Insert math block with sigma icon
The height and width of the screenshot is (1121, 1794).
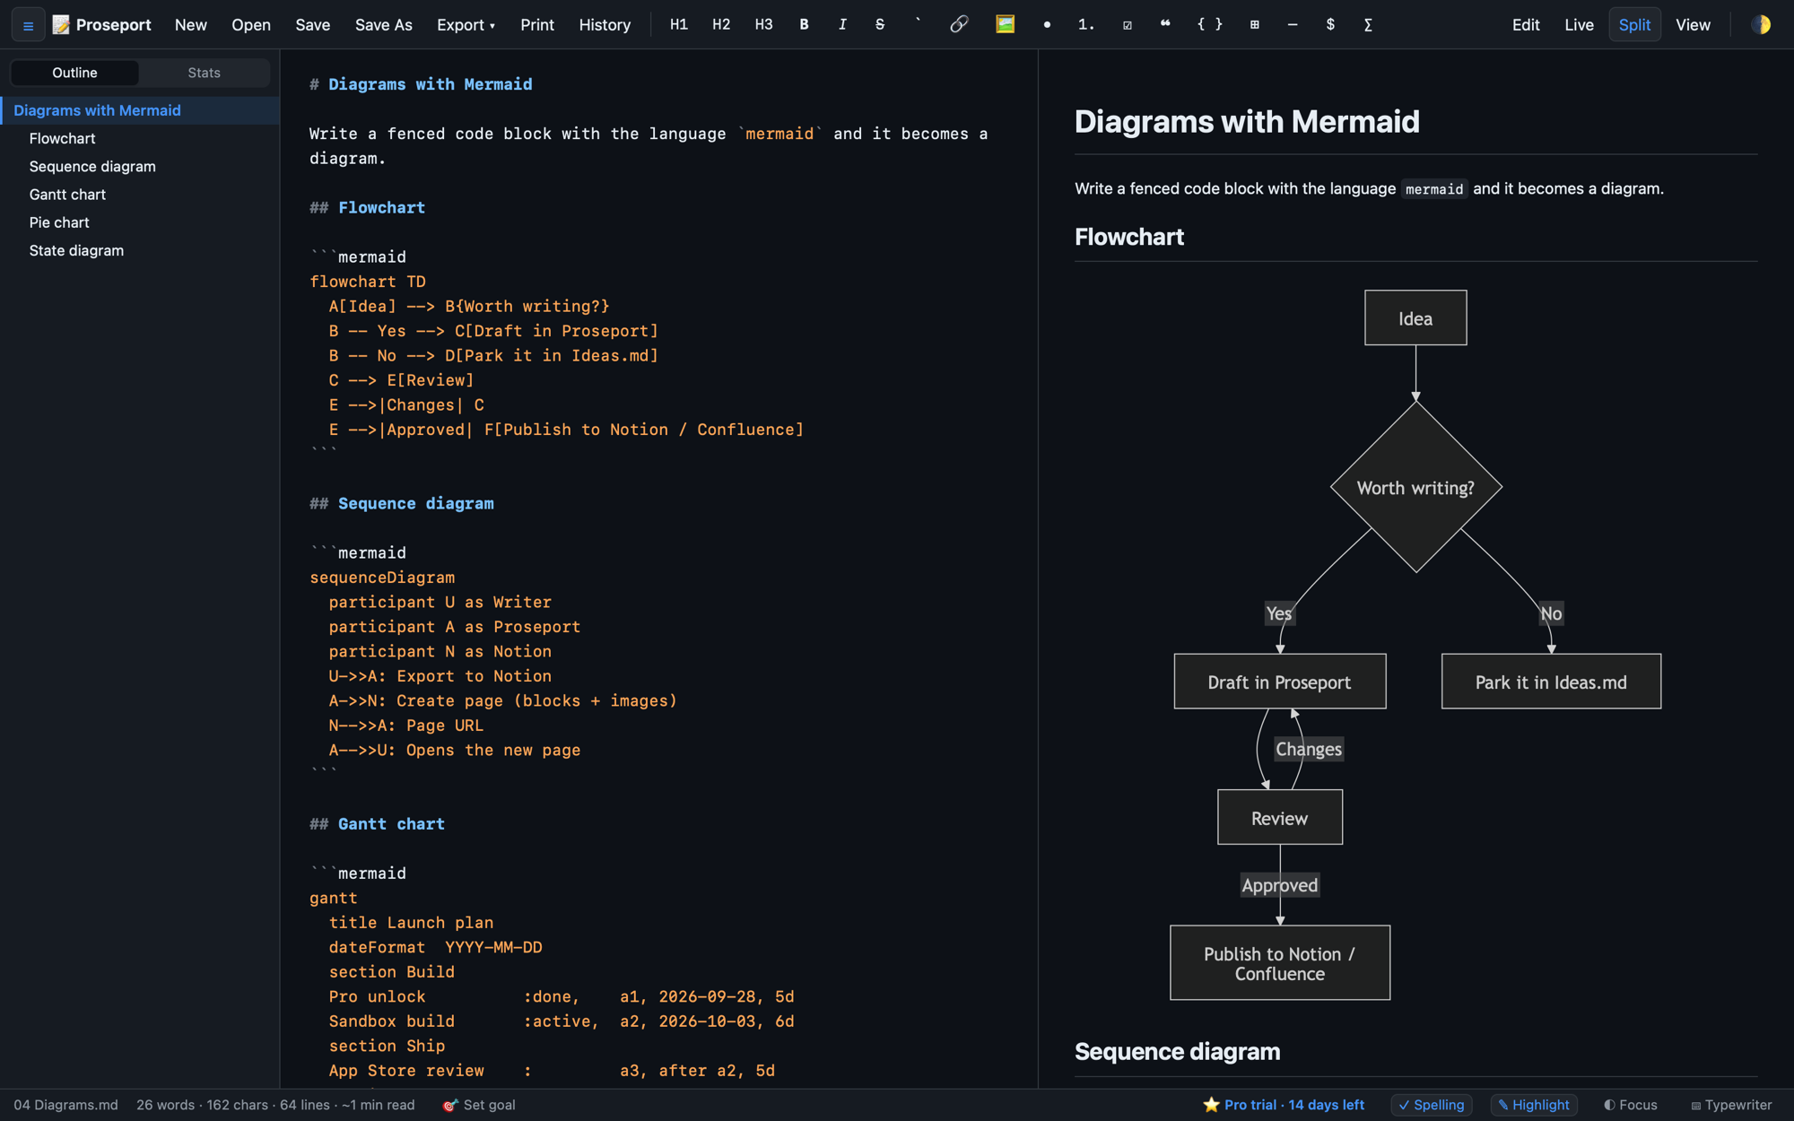click(x=1368, y=25)
